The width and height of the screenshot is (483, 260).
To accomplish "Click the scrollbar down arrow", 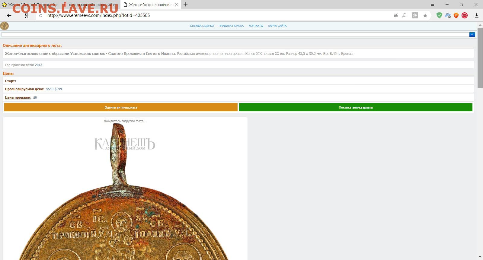I will coord(480,257).
